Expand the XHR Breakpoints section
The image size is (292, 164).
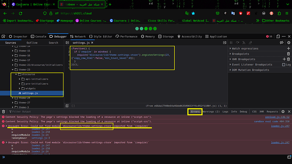230,59
